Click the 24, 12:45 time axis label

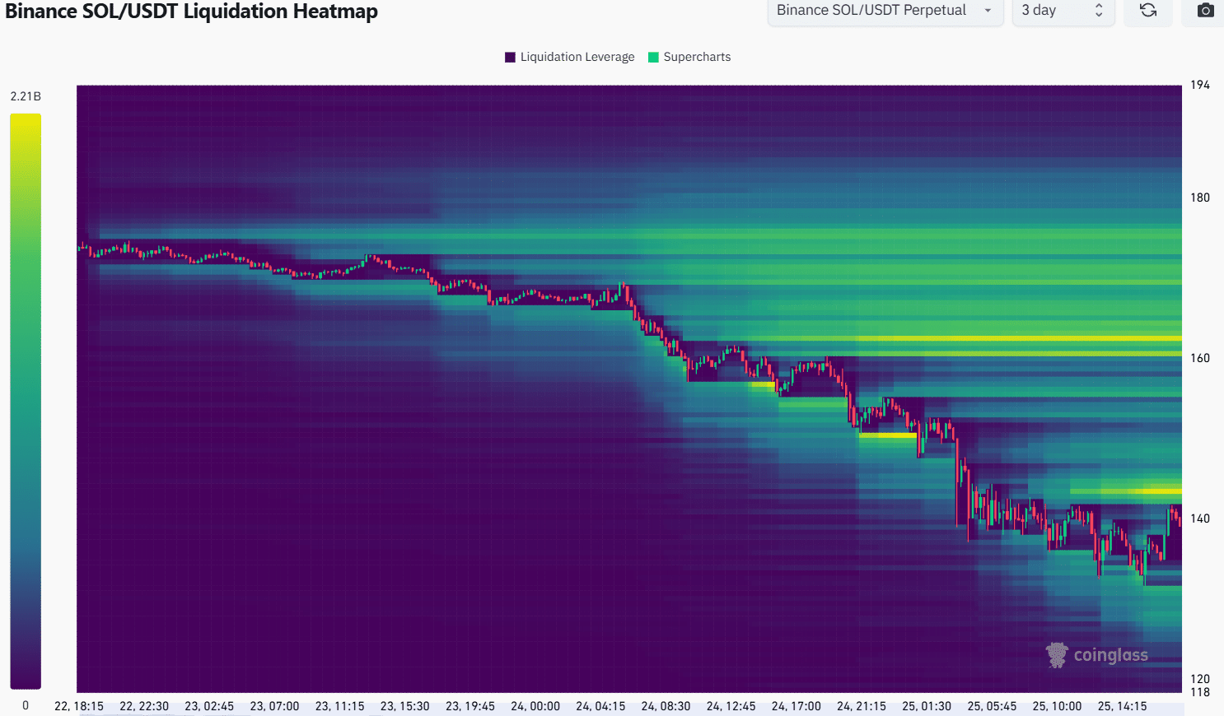[x=731, y=706]
